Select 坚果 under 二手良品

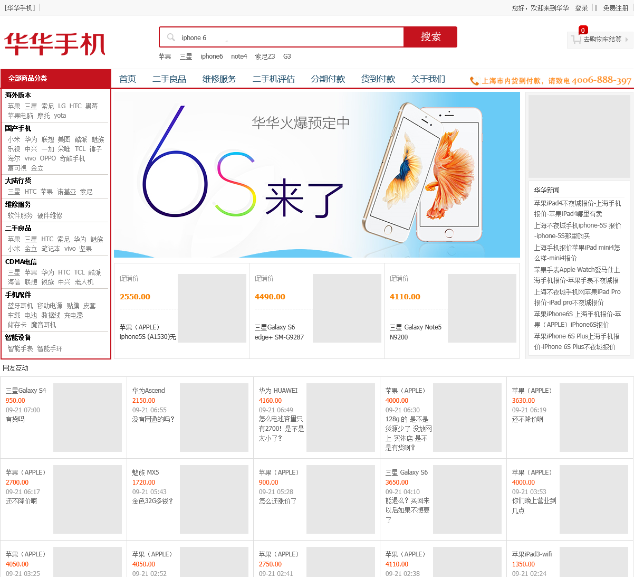(x=85, y=249)
